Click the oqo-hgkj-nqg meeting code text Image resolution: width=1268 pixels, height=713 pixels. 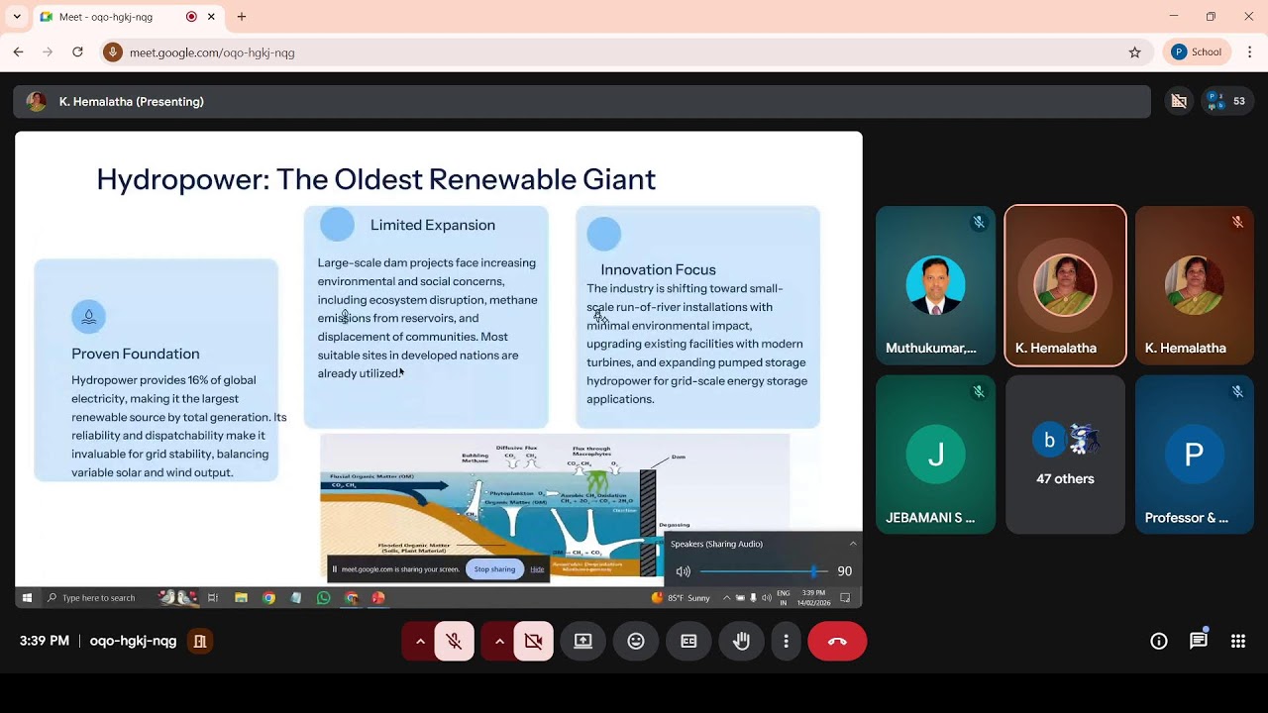point(133,641)
